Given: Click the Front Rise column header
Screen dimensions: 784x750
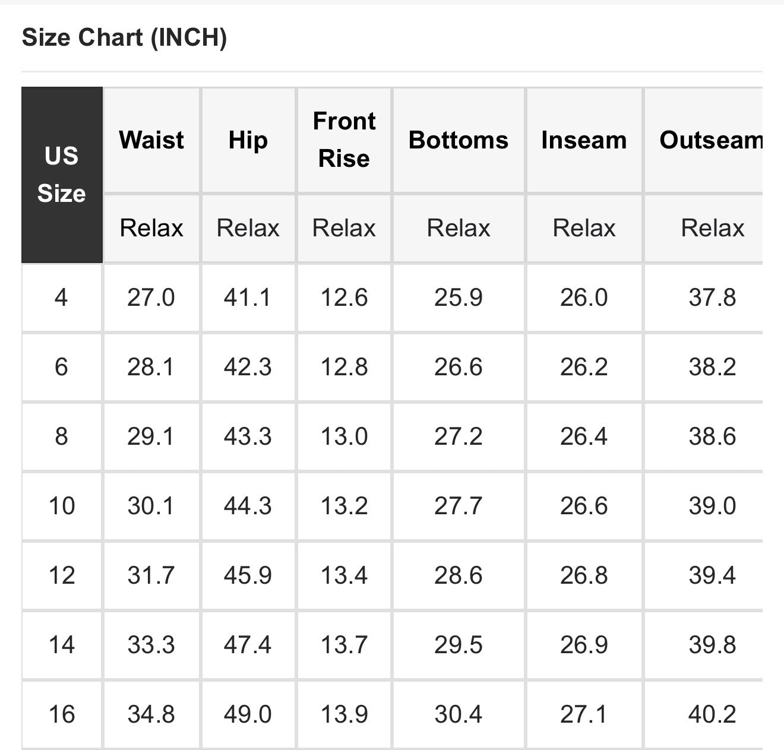Looking at the screenshot, I should (344, 140).
